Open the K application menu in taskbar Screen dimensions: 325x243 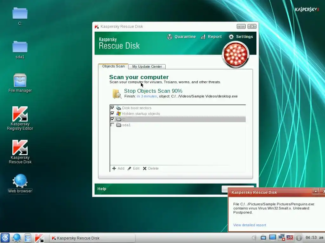5,238
